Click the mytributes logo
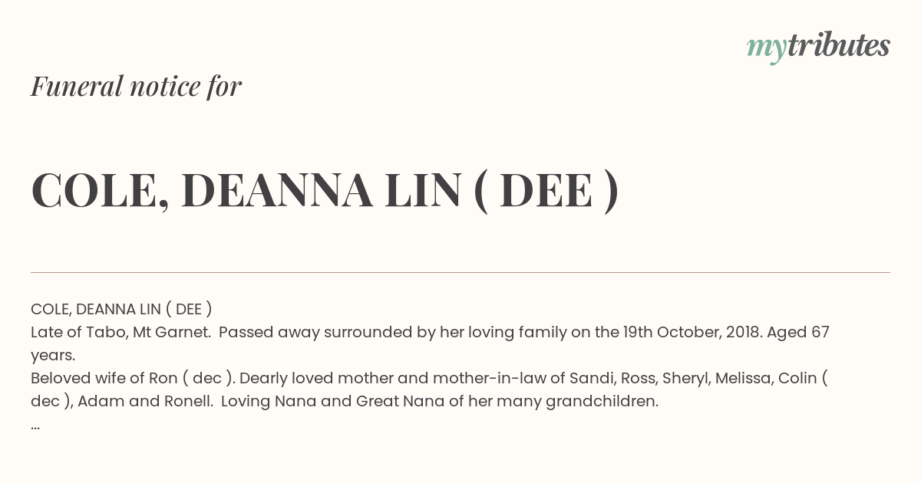Screen dimensions: 921x483 818,47
